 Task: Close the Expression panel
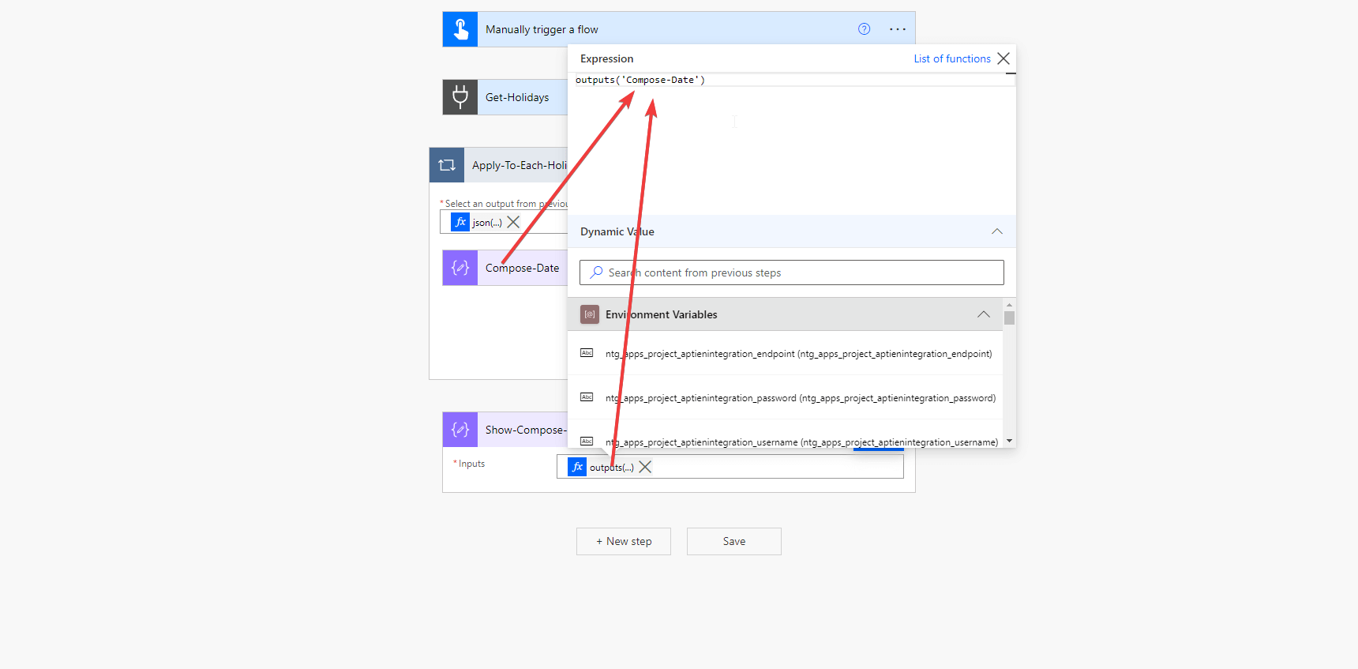(1003, 58)
